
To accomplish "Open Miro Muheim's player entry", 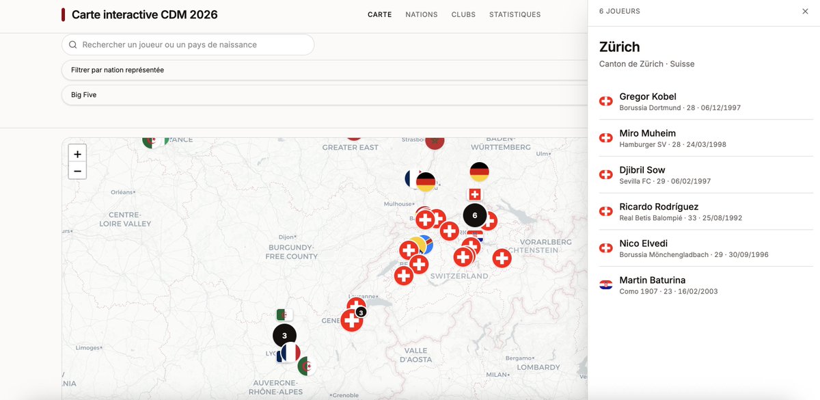I will click(706, 138).
